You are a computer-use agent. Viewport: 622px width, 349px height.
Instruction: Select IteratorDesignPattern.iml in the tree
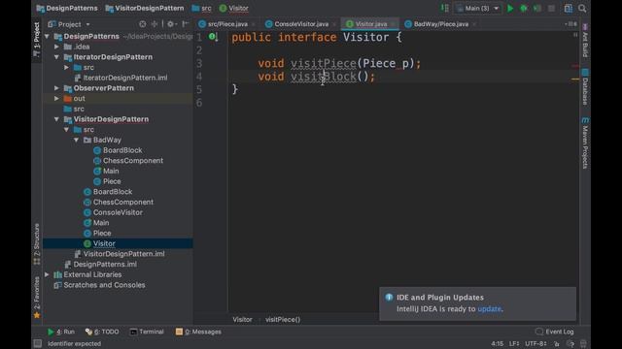125,78
